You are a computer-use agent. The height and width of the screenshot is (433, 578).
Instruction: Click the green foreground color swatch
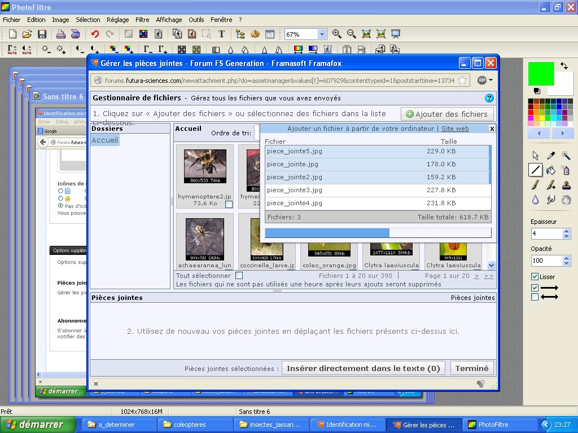click(x=541, y=74)
